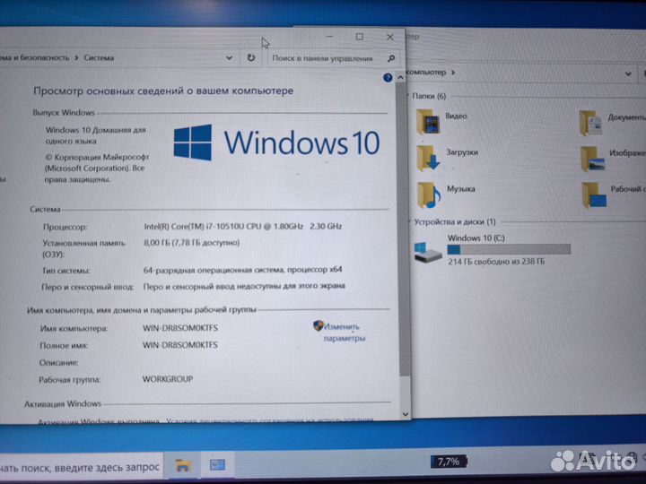Click the Перо и сенсорный ввод недоступны text

point(244,286)
